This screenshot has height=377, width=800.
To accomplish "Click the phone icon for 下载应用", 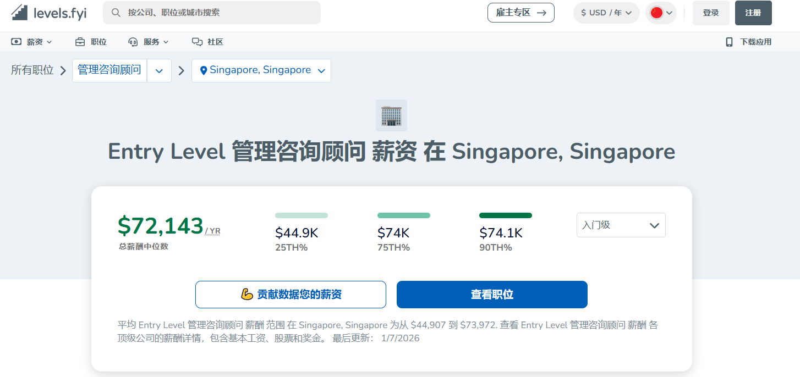I will click(x=729, y=42).
